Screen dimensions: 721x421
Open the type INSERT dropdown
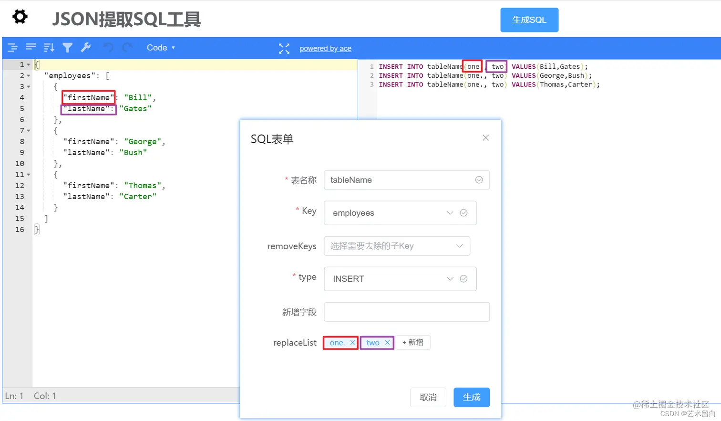click(x=400, y=279)
